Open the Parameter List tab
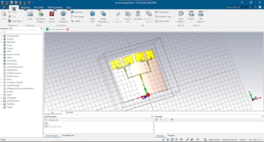 [x=68, y=135]
